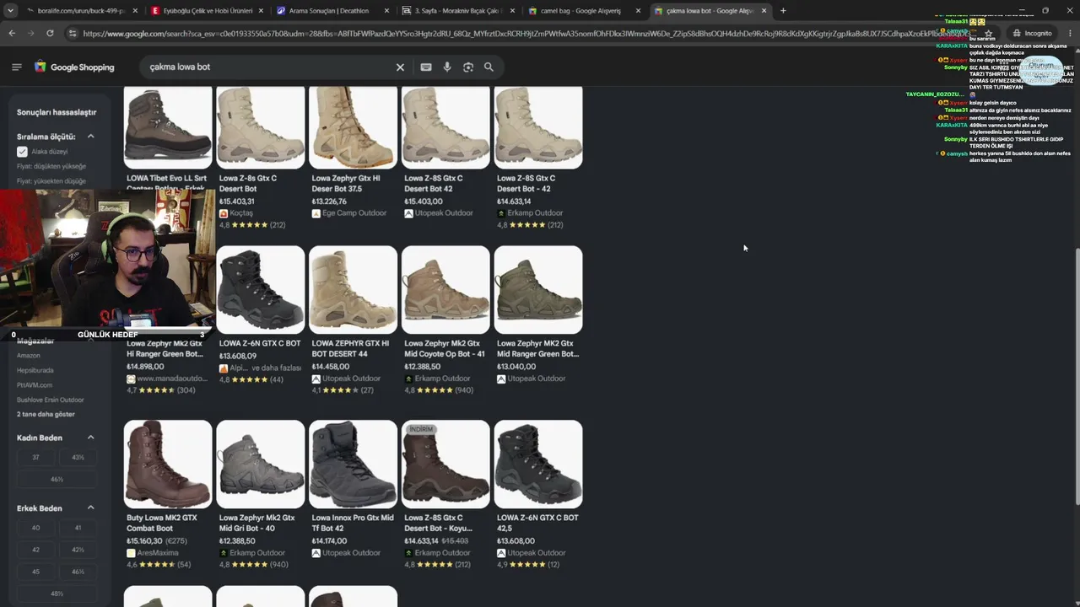
Task: Start voice search with the microphone
Action: [447, 67]
